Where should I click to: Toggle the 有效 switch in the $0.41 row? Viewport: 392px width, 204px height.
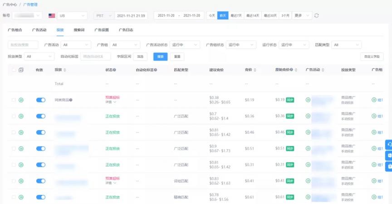tap(41, 181)
